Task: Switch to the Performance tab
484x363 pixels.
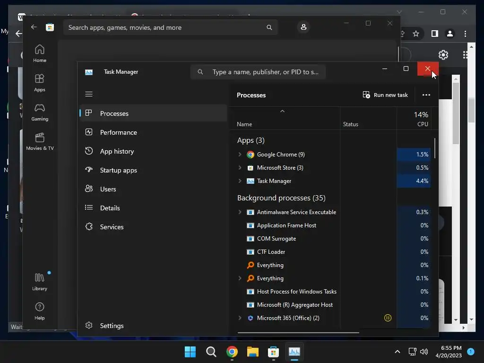Action: click(154, 132)
